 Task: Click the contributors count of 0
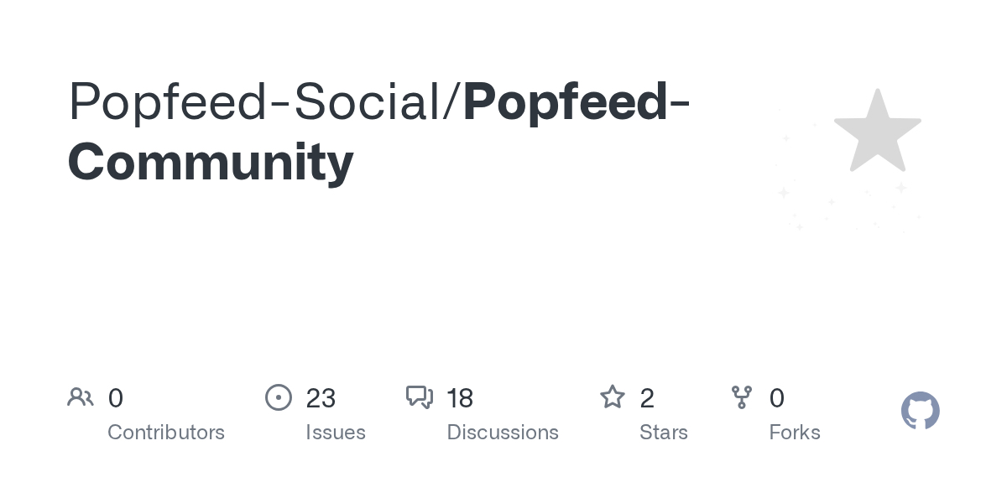click(x=116, y=398)
